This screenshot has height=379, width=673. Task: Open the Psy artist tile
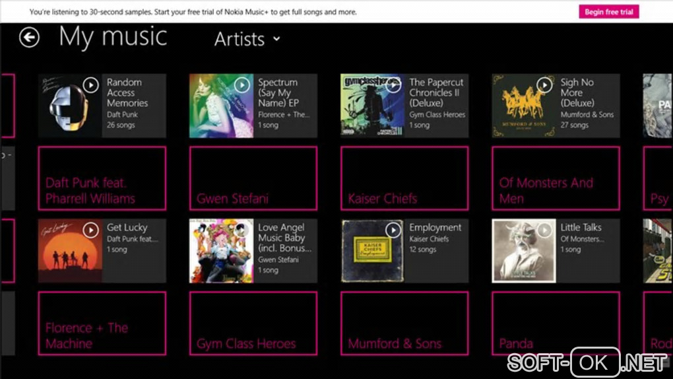(658, 178)
